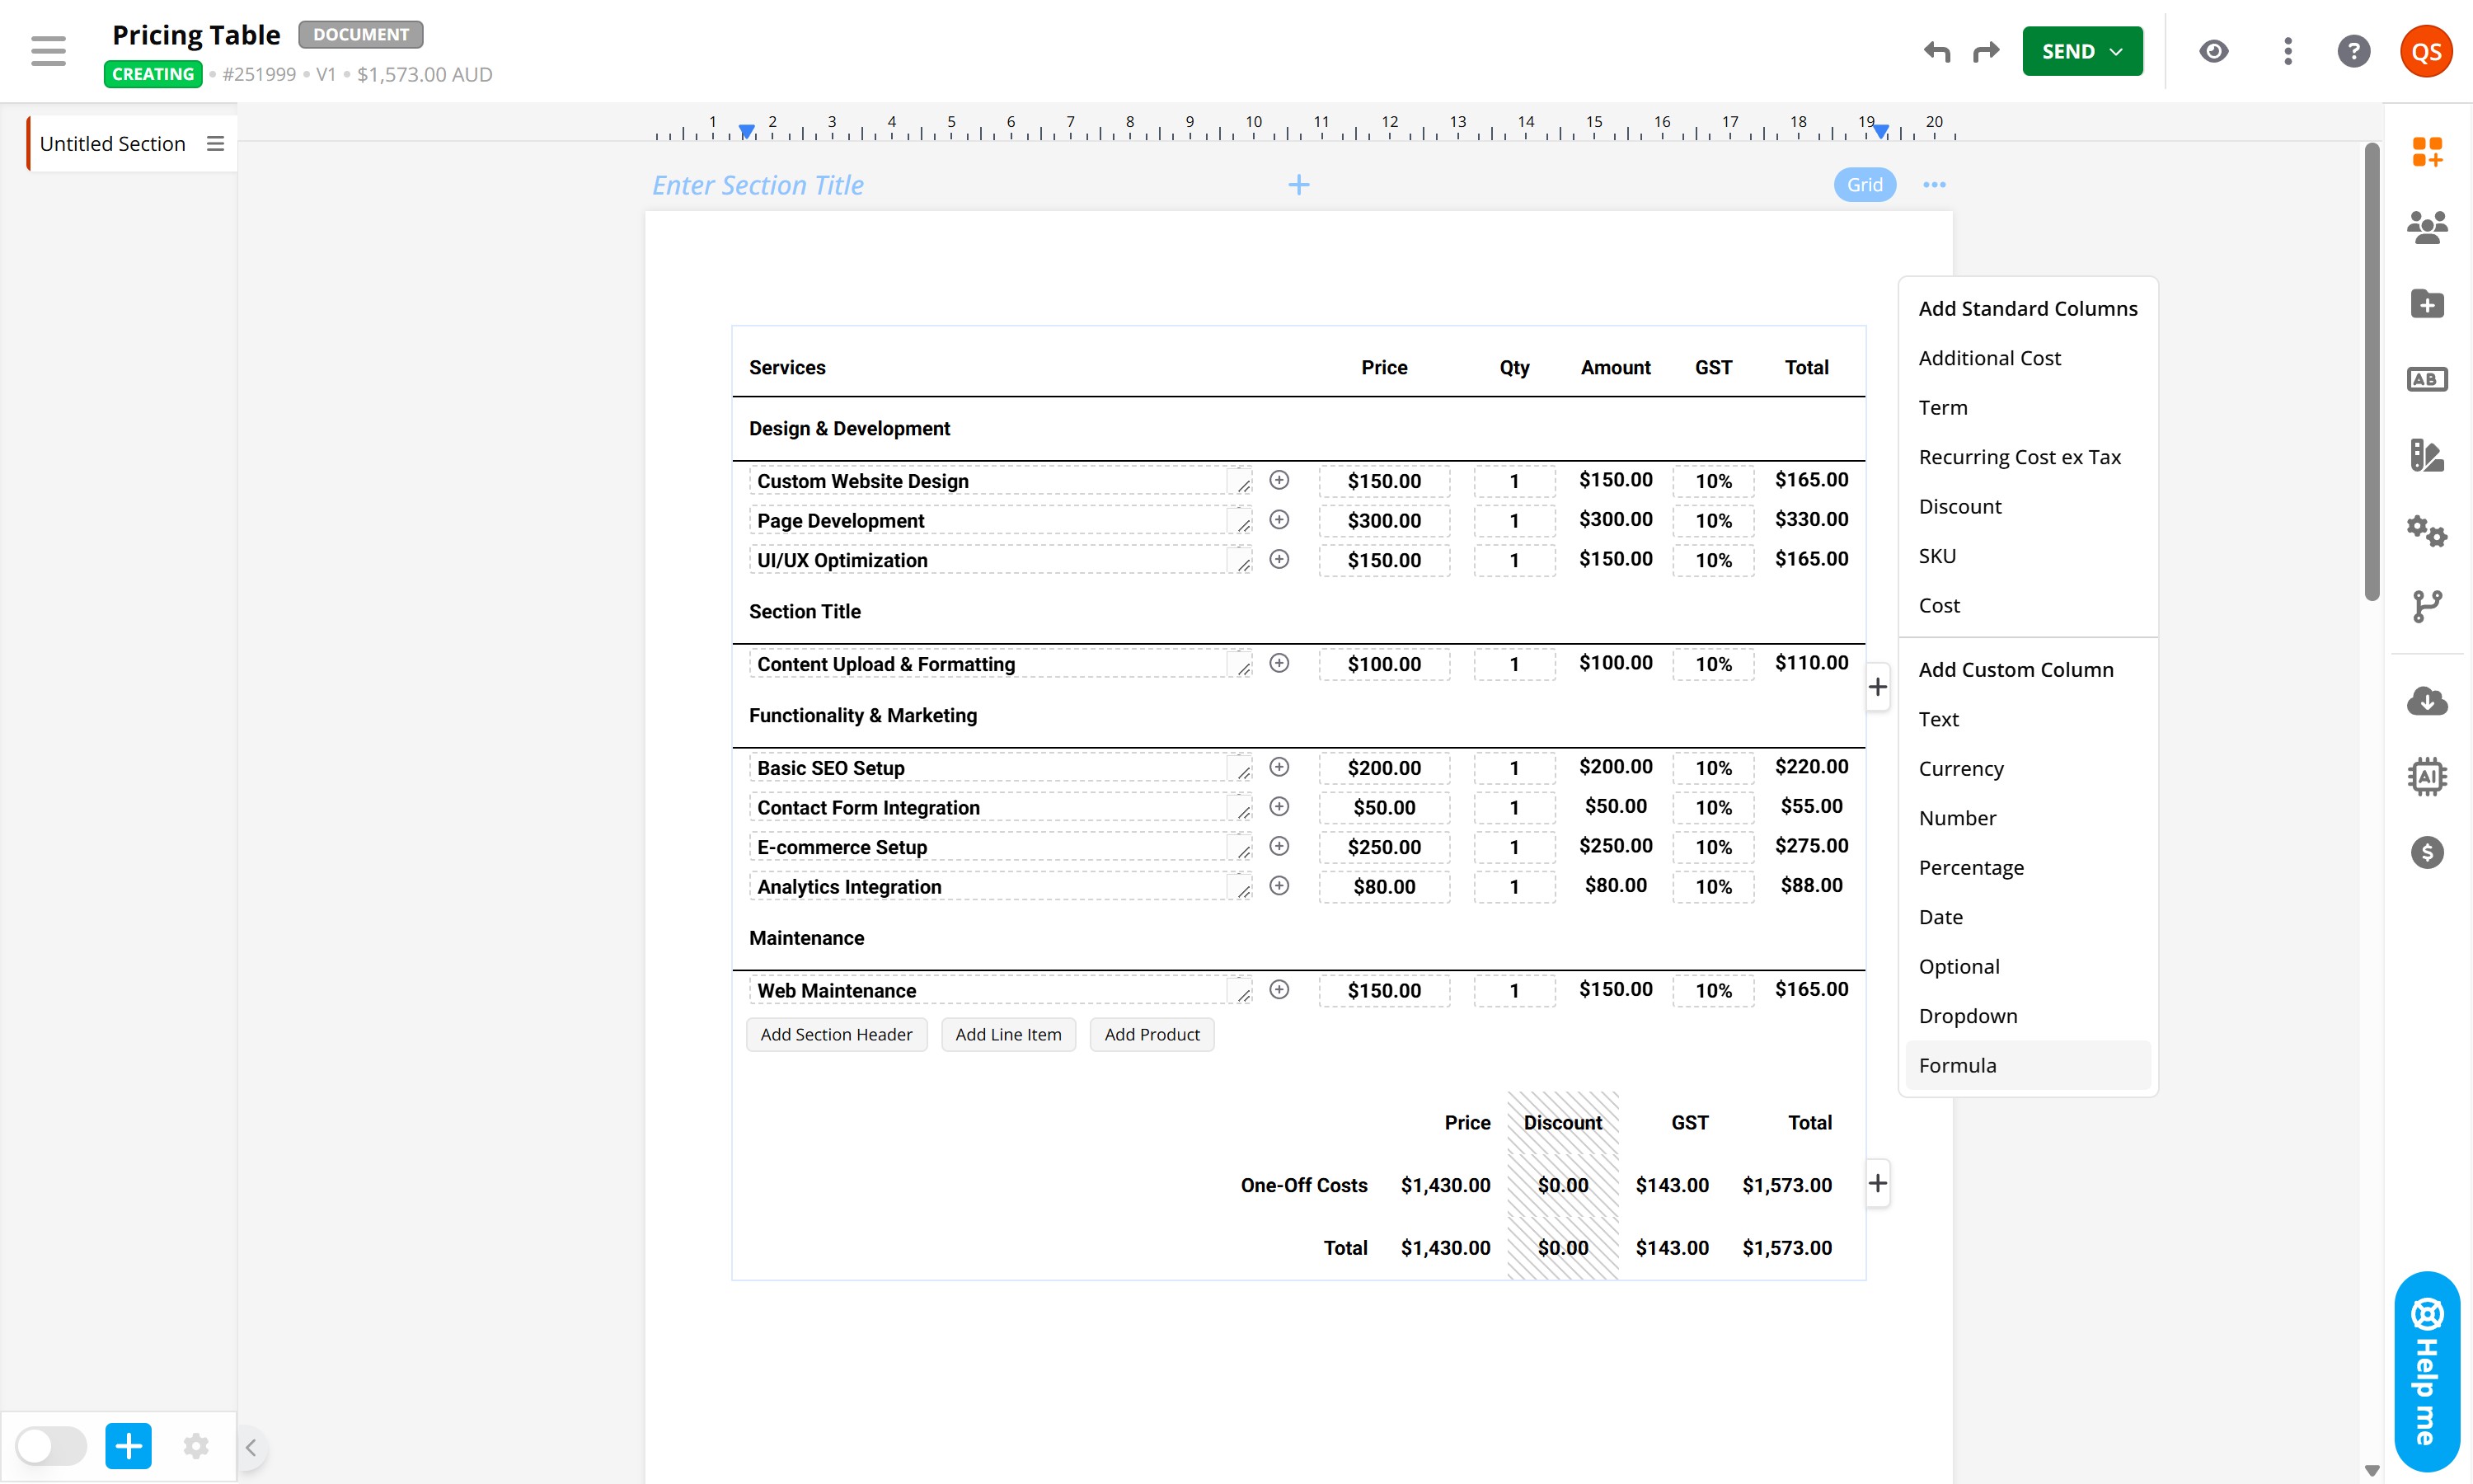Toggle the Grid layout pill
The height and width of the screenshot is (1484, 2473).
[1865, 185]
